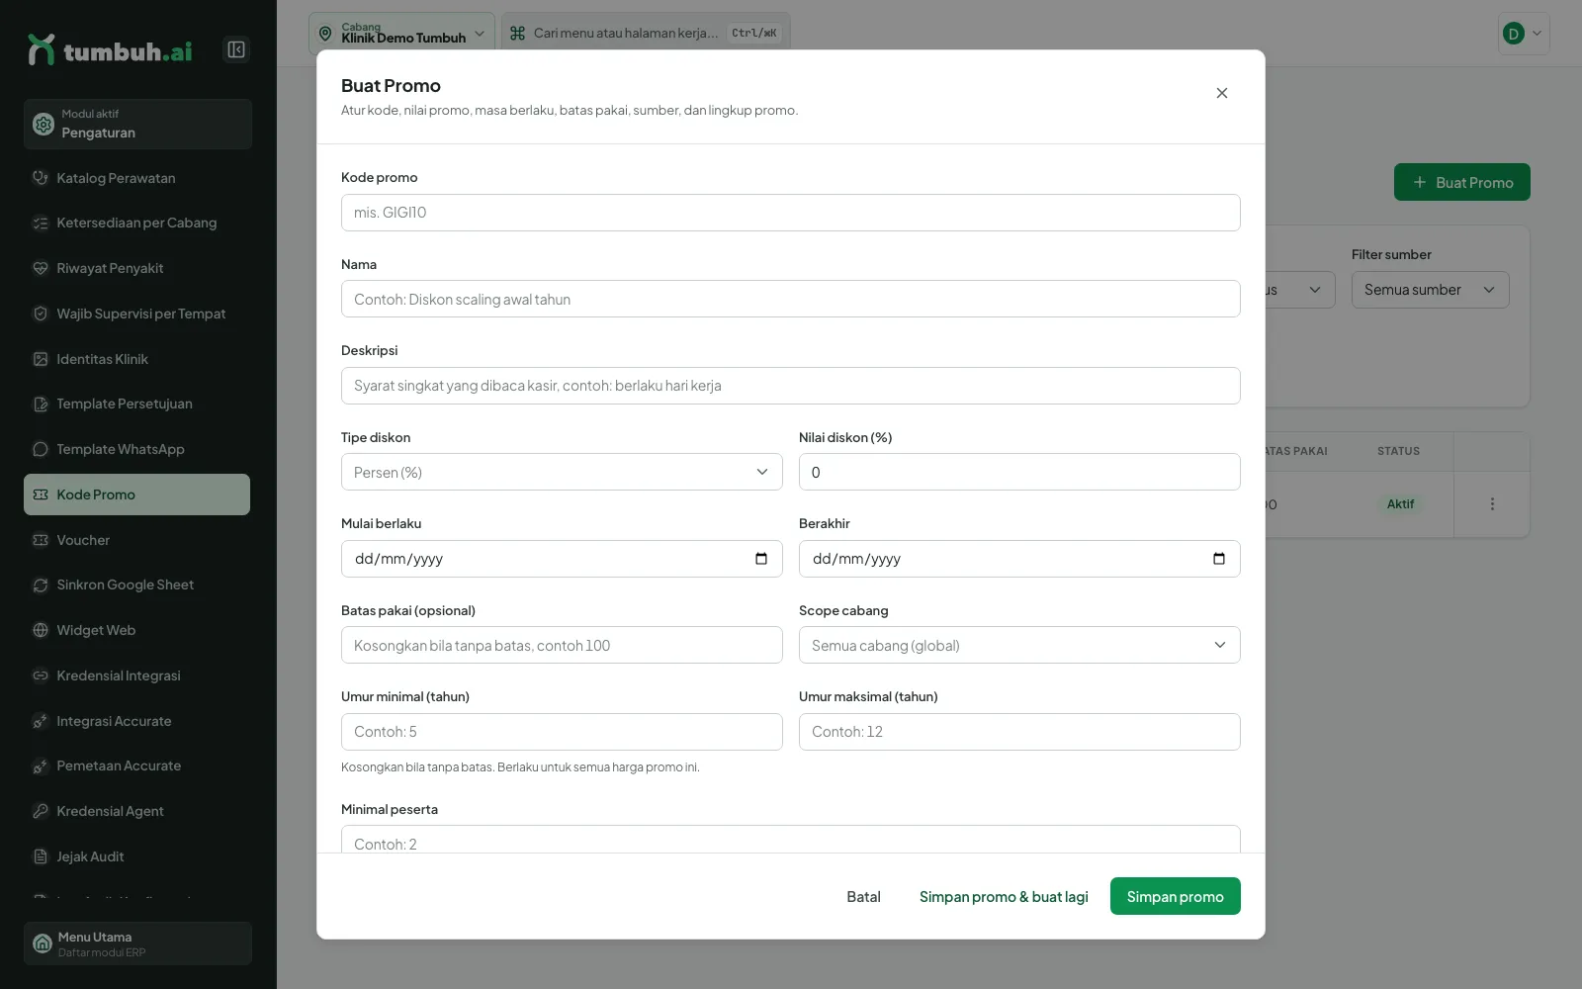Focus the Umur minimal (tahun) field

(x=562, y=732)
